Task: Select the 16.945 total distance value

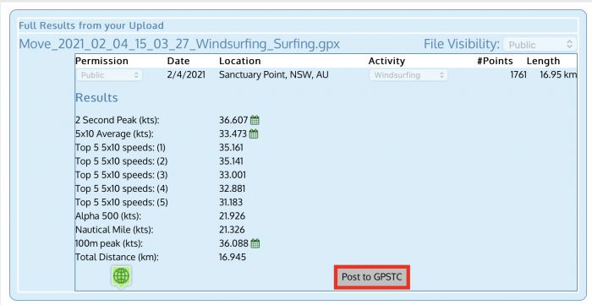Action: pyautogui.click(x=233, y=257)
